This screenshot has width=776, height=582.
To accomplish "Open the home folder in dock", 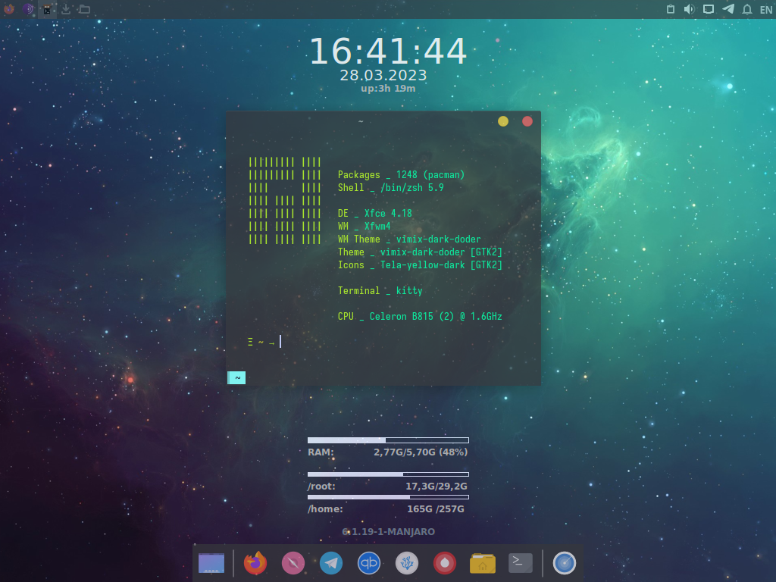I will click(x=483, y=563).
